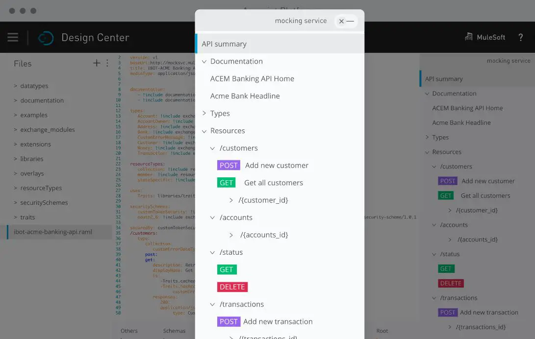Collapse Resources in the right panel

click(x=427, y=152)
